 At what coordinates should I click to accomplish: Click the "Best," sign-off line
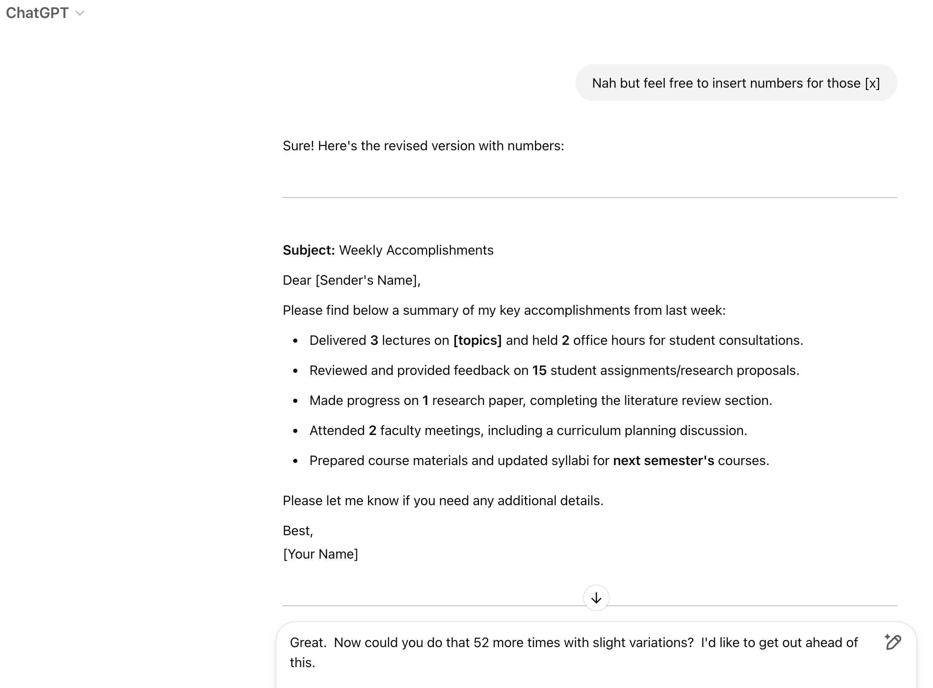click(x=298, y=531)
